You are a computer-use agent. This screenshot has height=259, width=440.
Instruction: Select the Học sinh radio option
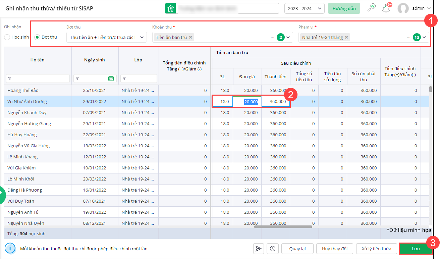7,37
